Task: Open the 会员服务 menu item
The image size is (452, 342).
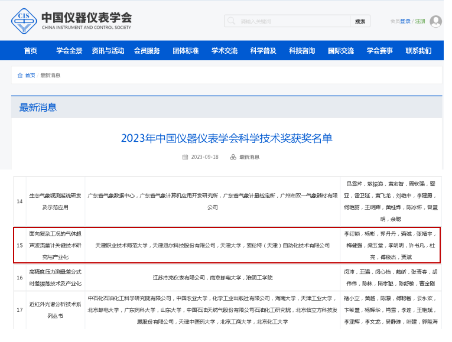Action: [x=147, y=51]
